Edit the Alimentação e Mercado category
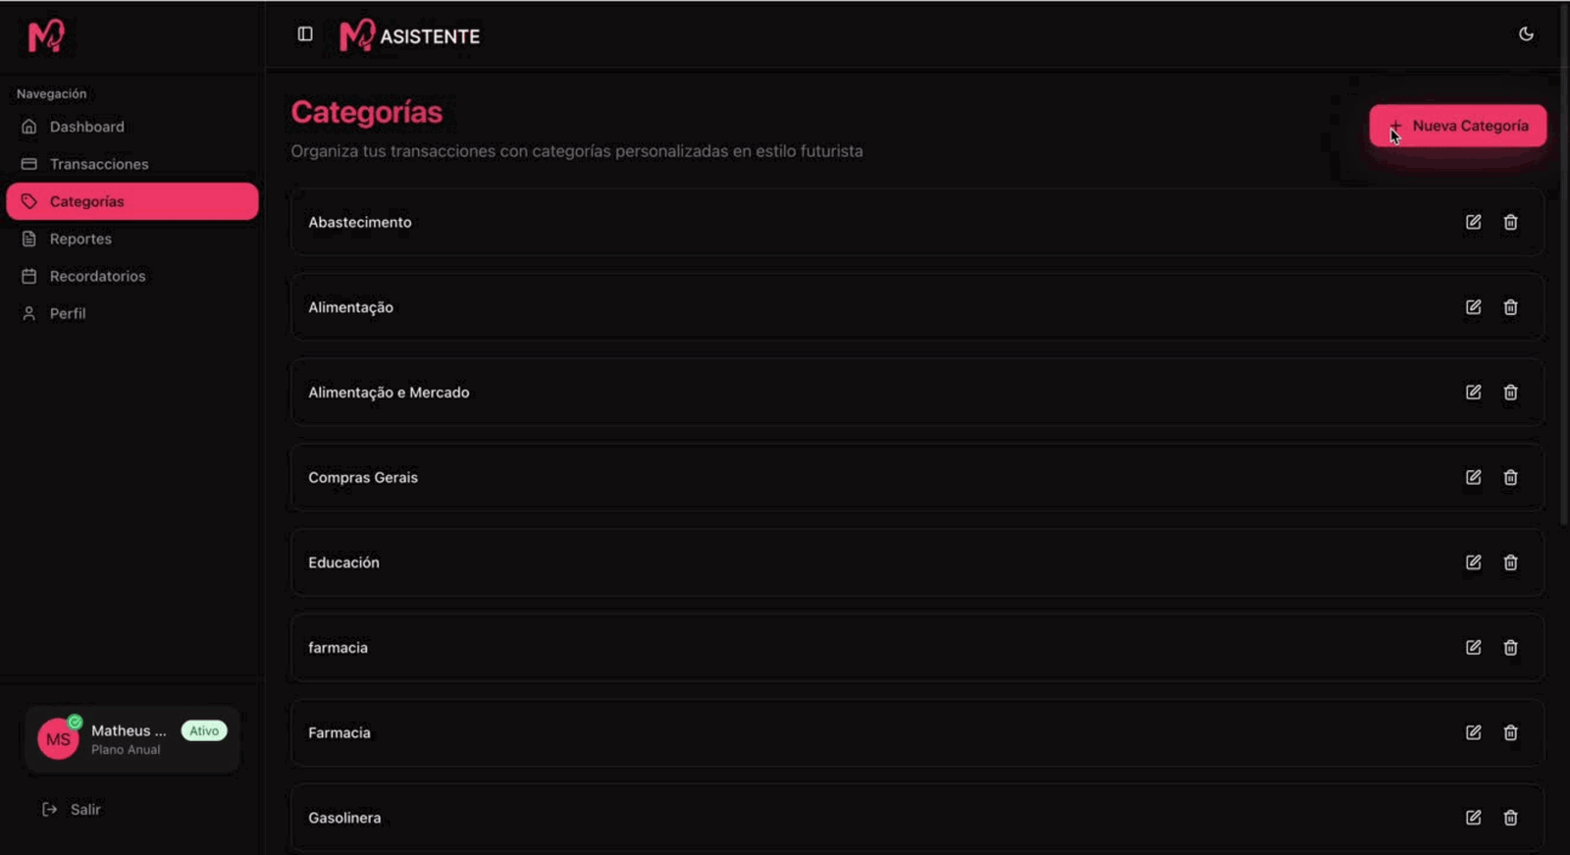The width and height of the screenshot is (1570, 855). [x=1473, y=393]
